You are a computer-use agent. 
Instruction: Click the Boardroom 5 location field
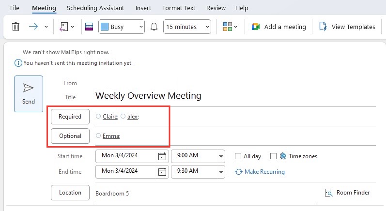tap(205, 193)
